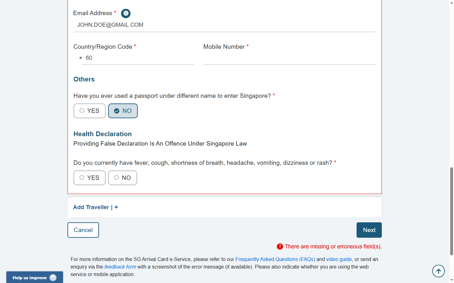Select NO for passport under different name
This screenshot has width=454, height=283.
coord(123,111)
